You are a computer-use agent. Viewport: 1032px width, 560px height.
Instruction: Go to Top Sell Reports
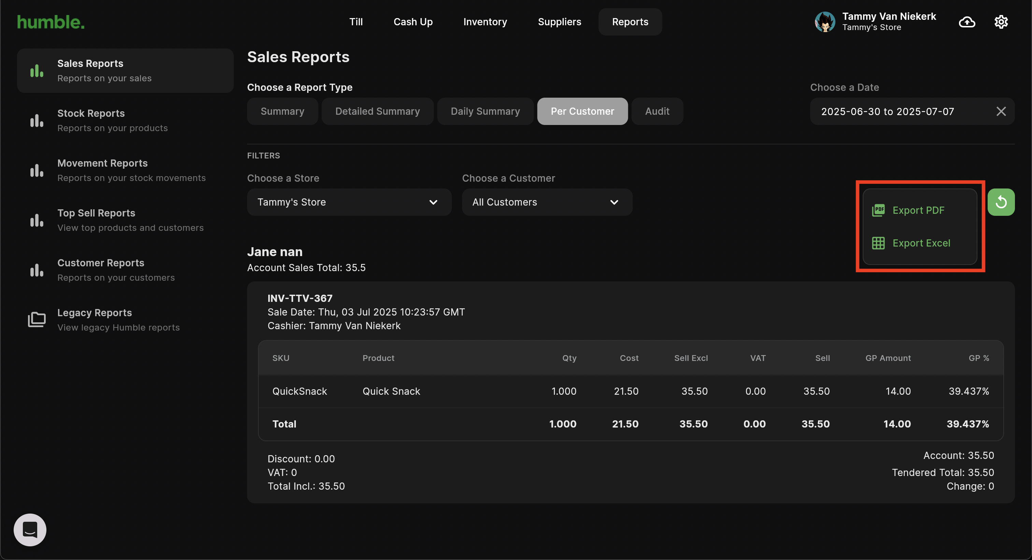[x=125, y=220]
